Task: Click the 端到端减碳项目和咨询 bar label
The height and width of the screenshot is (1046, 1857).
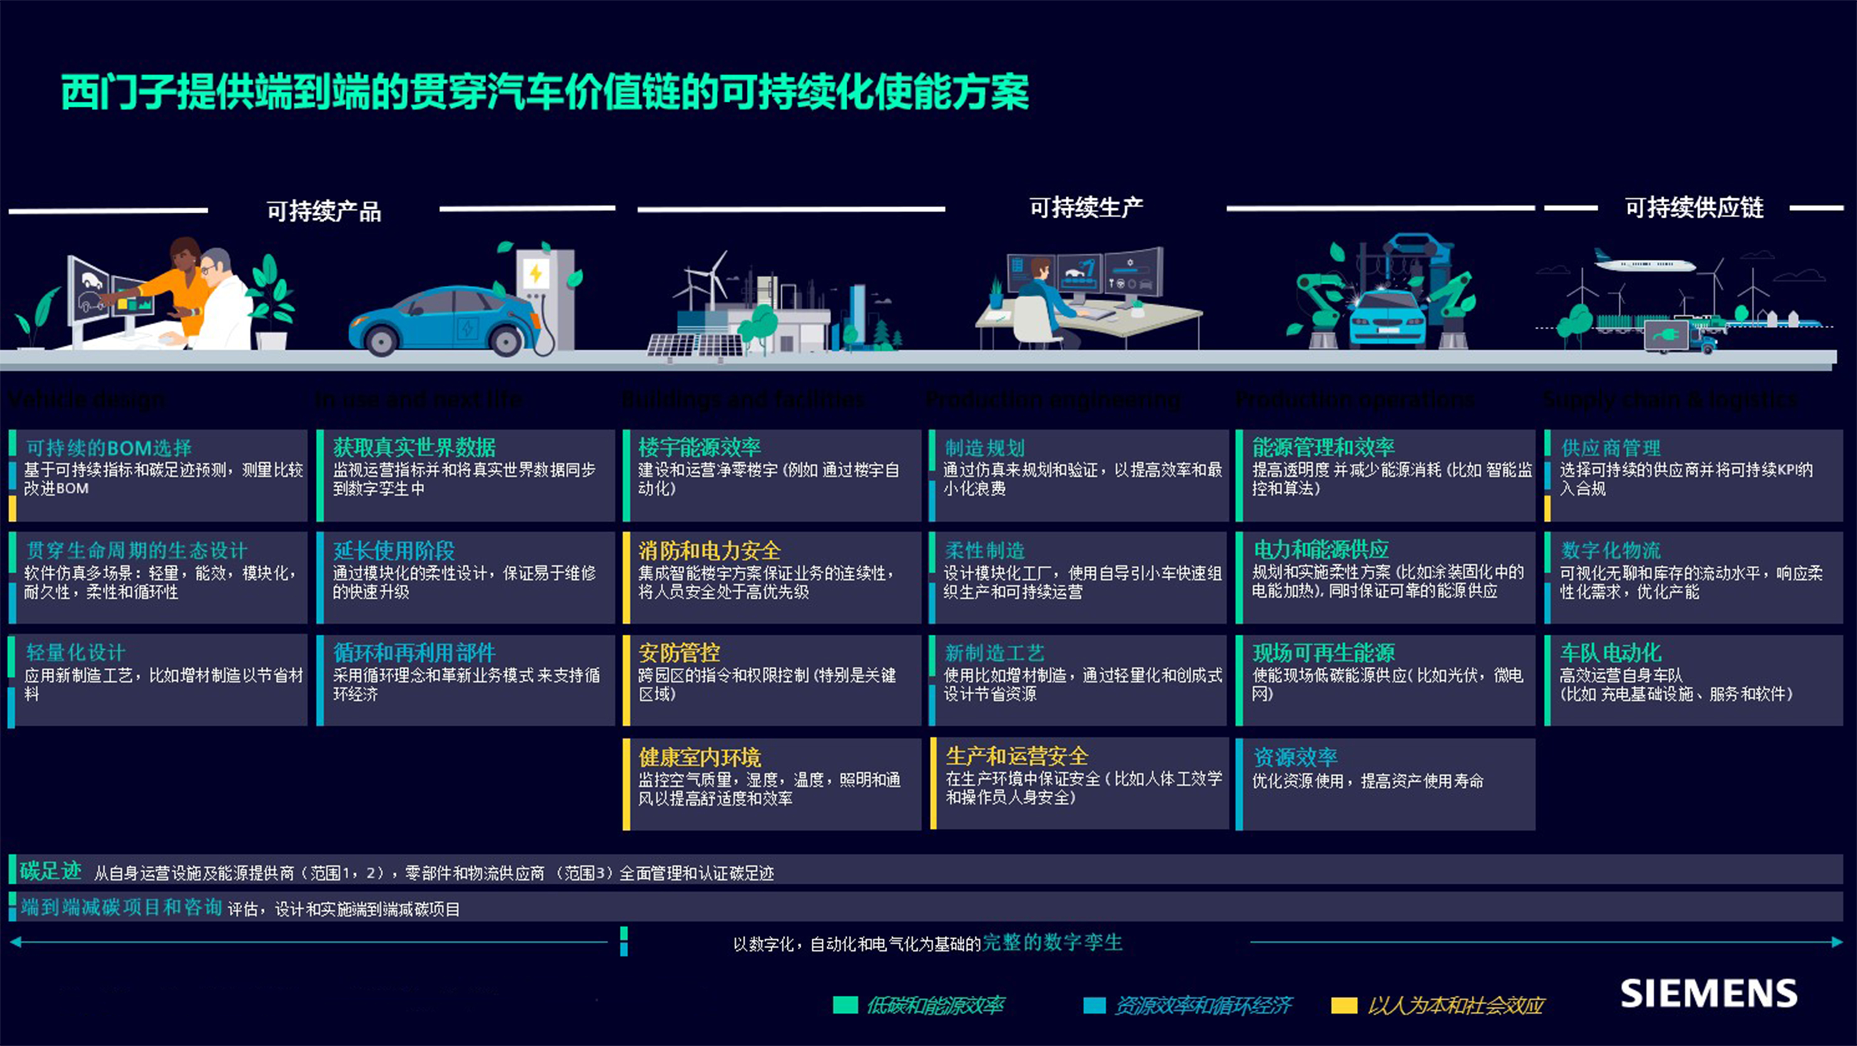Action: click(x=121, y=907)
